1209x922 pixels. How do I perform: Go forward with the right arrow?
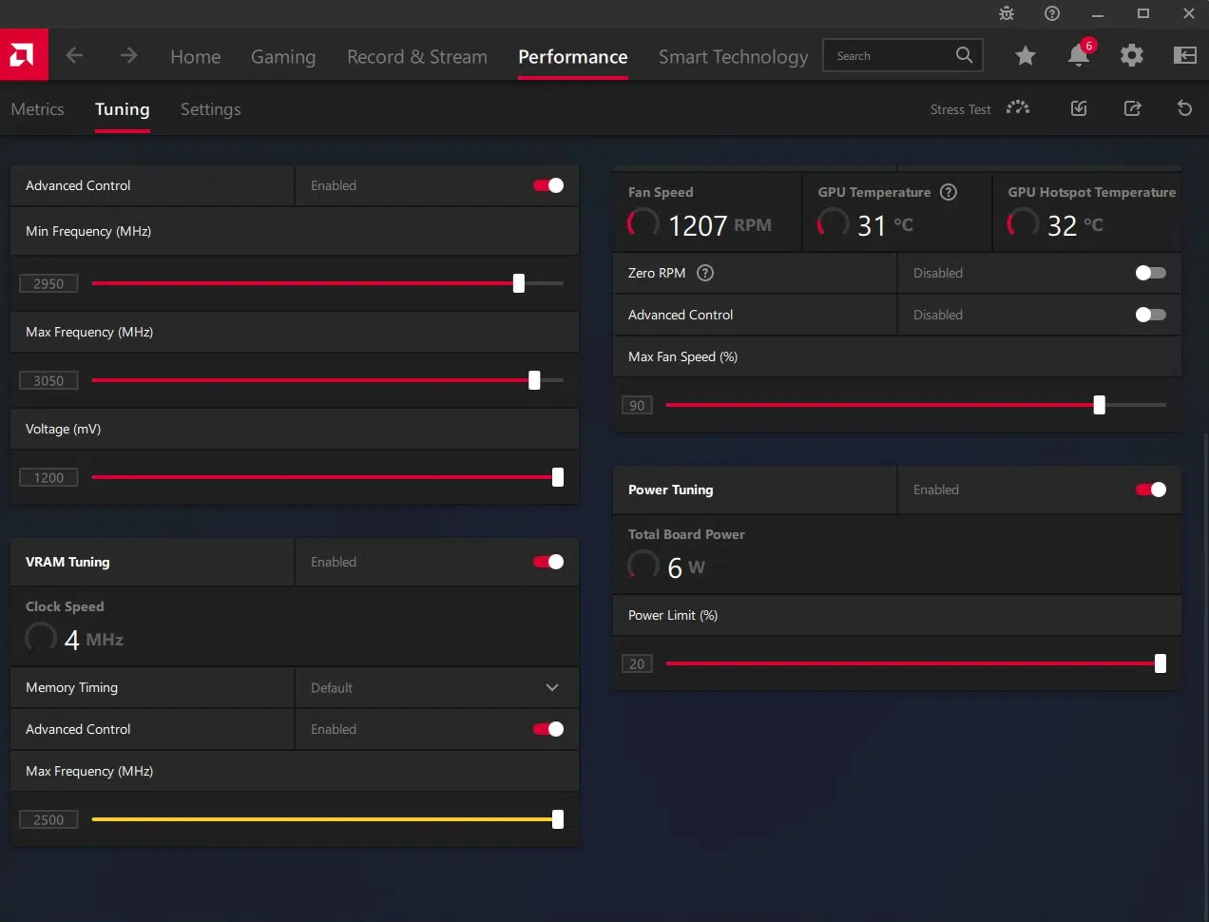128,55
